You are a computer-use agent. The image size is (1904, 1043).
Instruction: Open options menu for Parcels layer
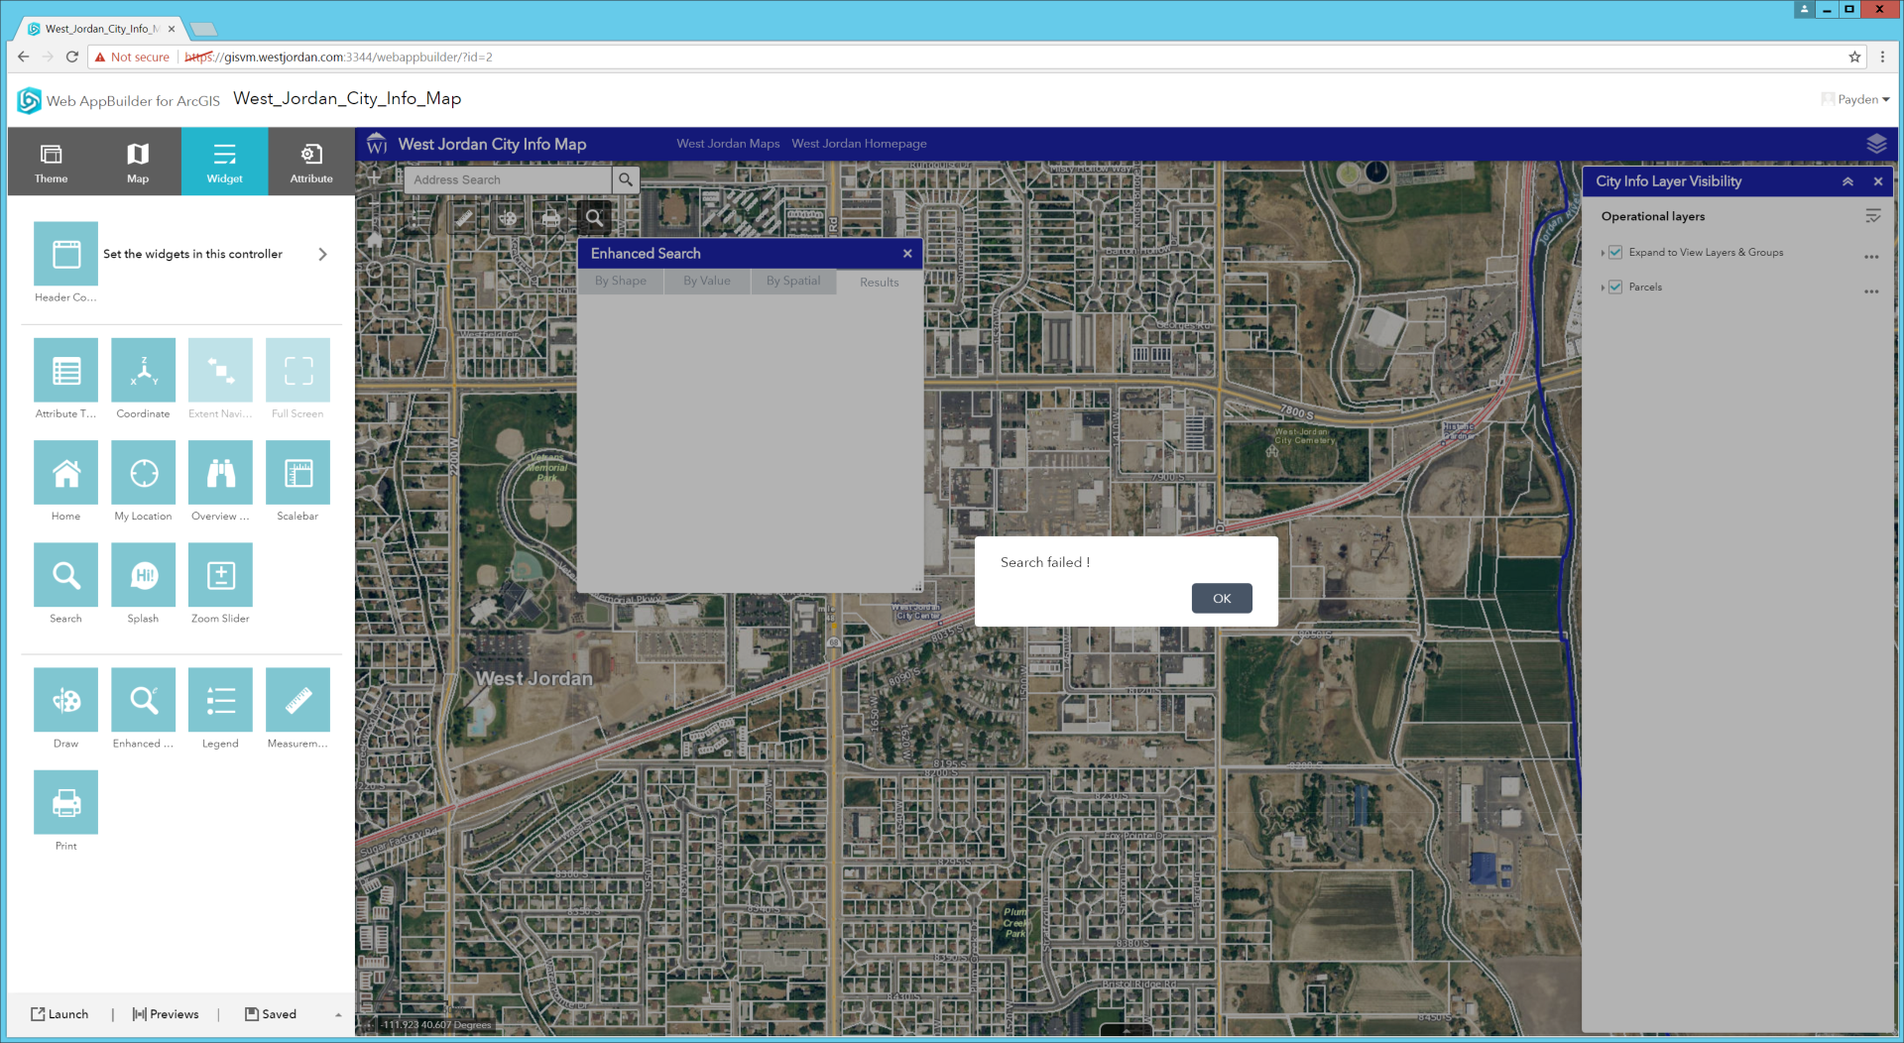coord(1871,291)
